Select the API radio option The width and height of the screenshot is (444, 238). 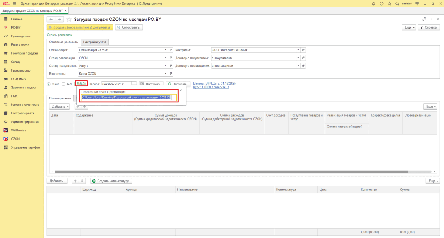pos(63,84)
